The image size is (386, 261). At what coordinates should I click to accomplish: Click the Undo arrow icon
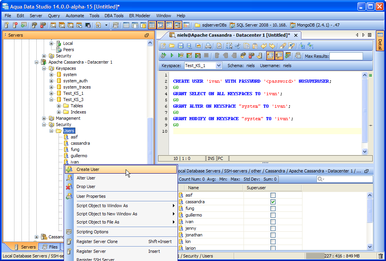264,46
